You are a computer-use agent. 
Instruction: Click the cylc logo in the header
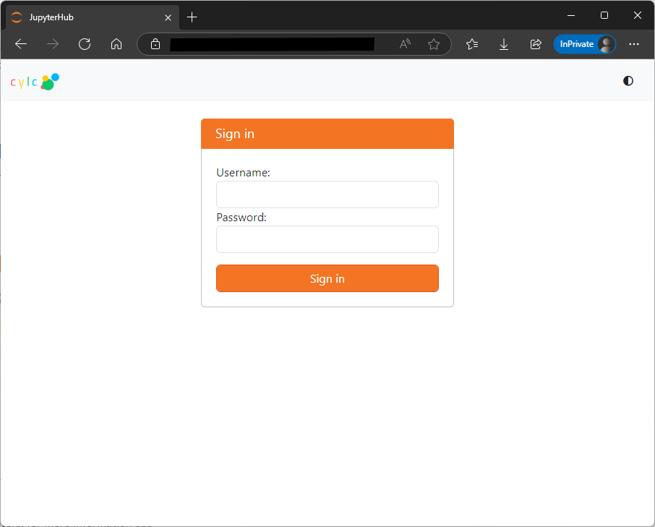34,82
